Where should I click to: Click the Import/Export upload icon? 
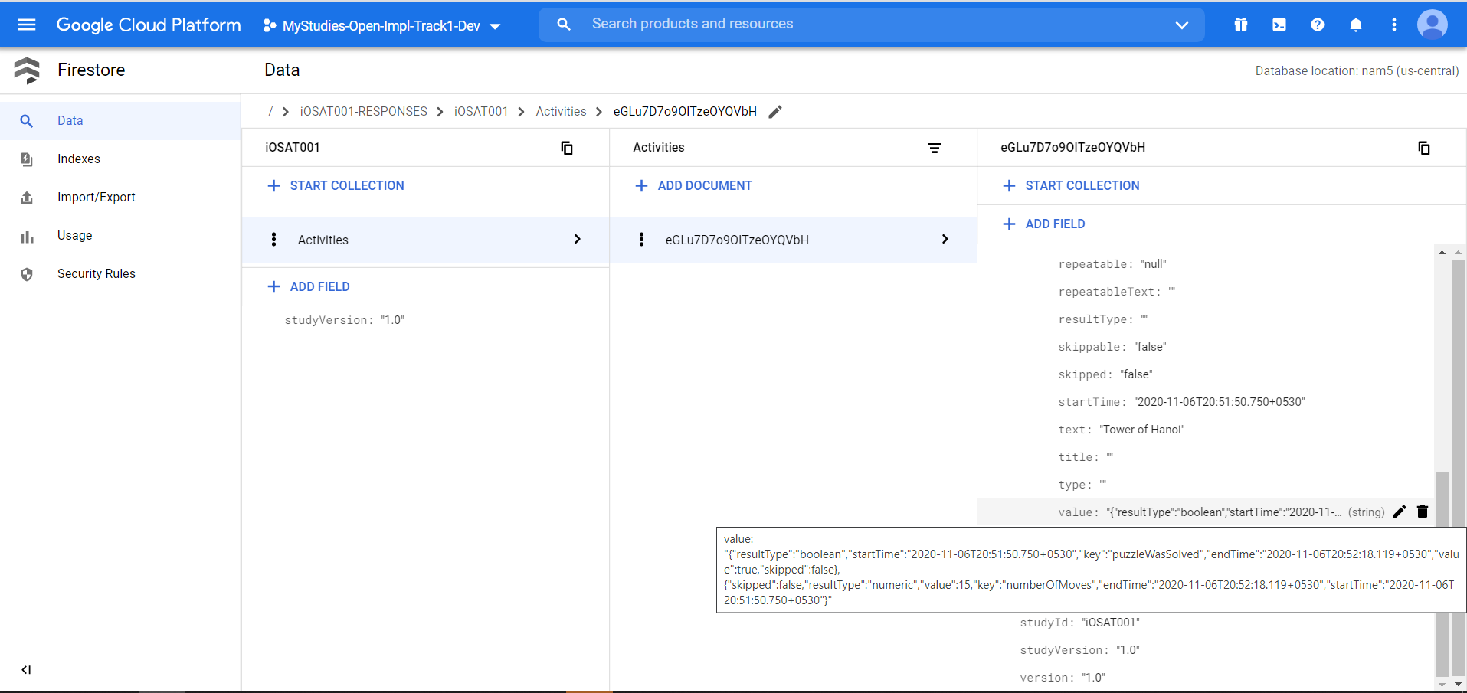27,198
